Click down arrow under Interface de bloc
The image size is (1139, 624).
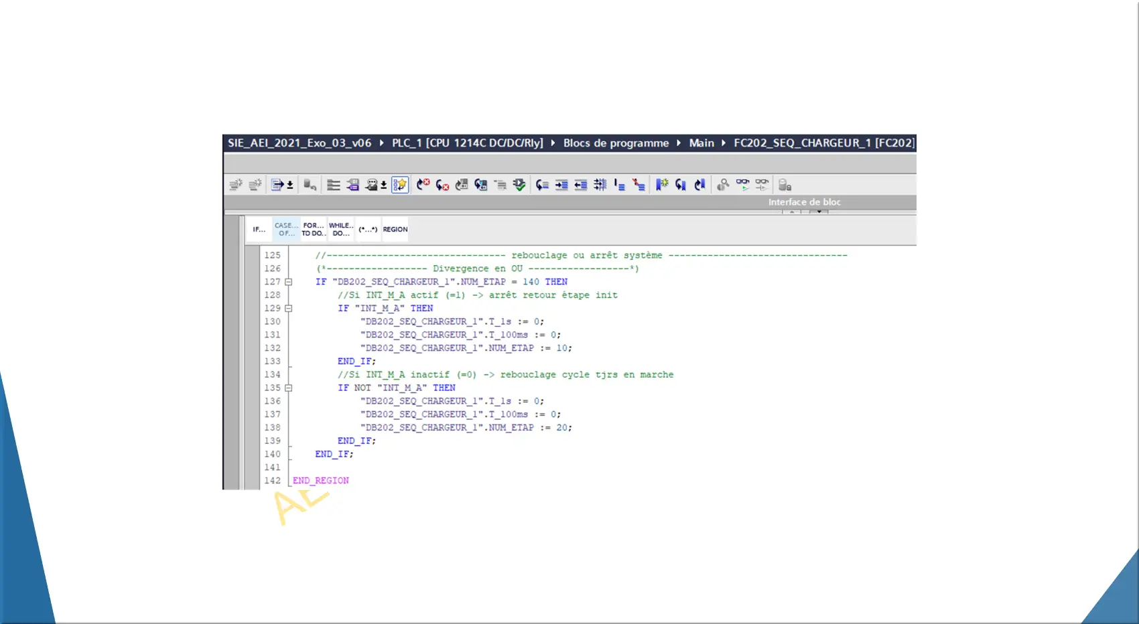coord(819,212)
